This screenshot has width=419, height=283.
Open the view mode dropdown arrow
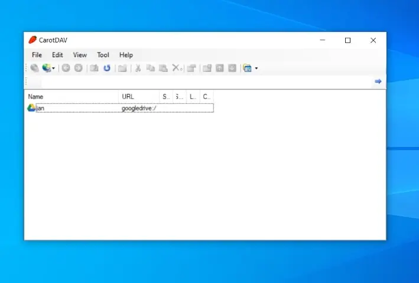point(256,68)
